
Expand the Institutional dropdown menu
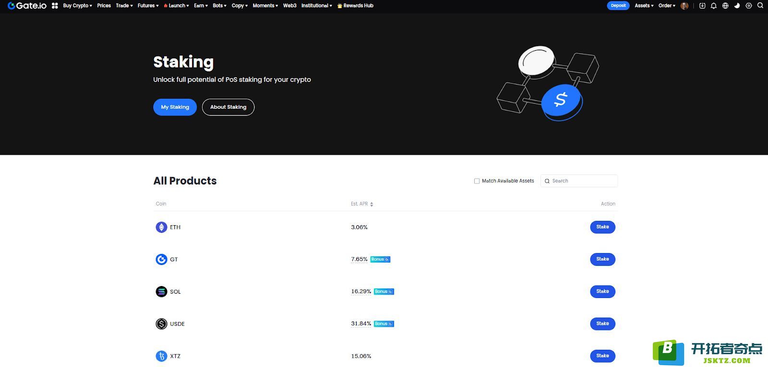click(317, 6)
